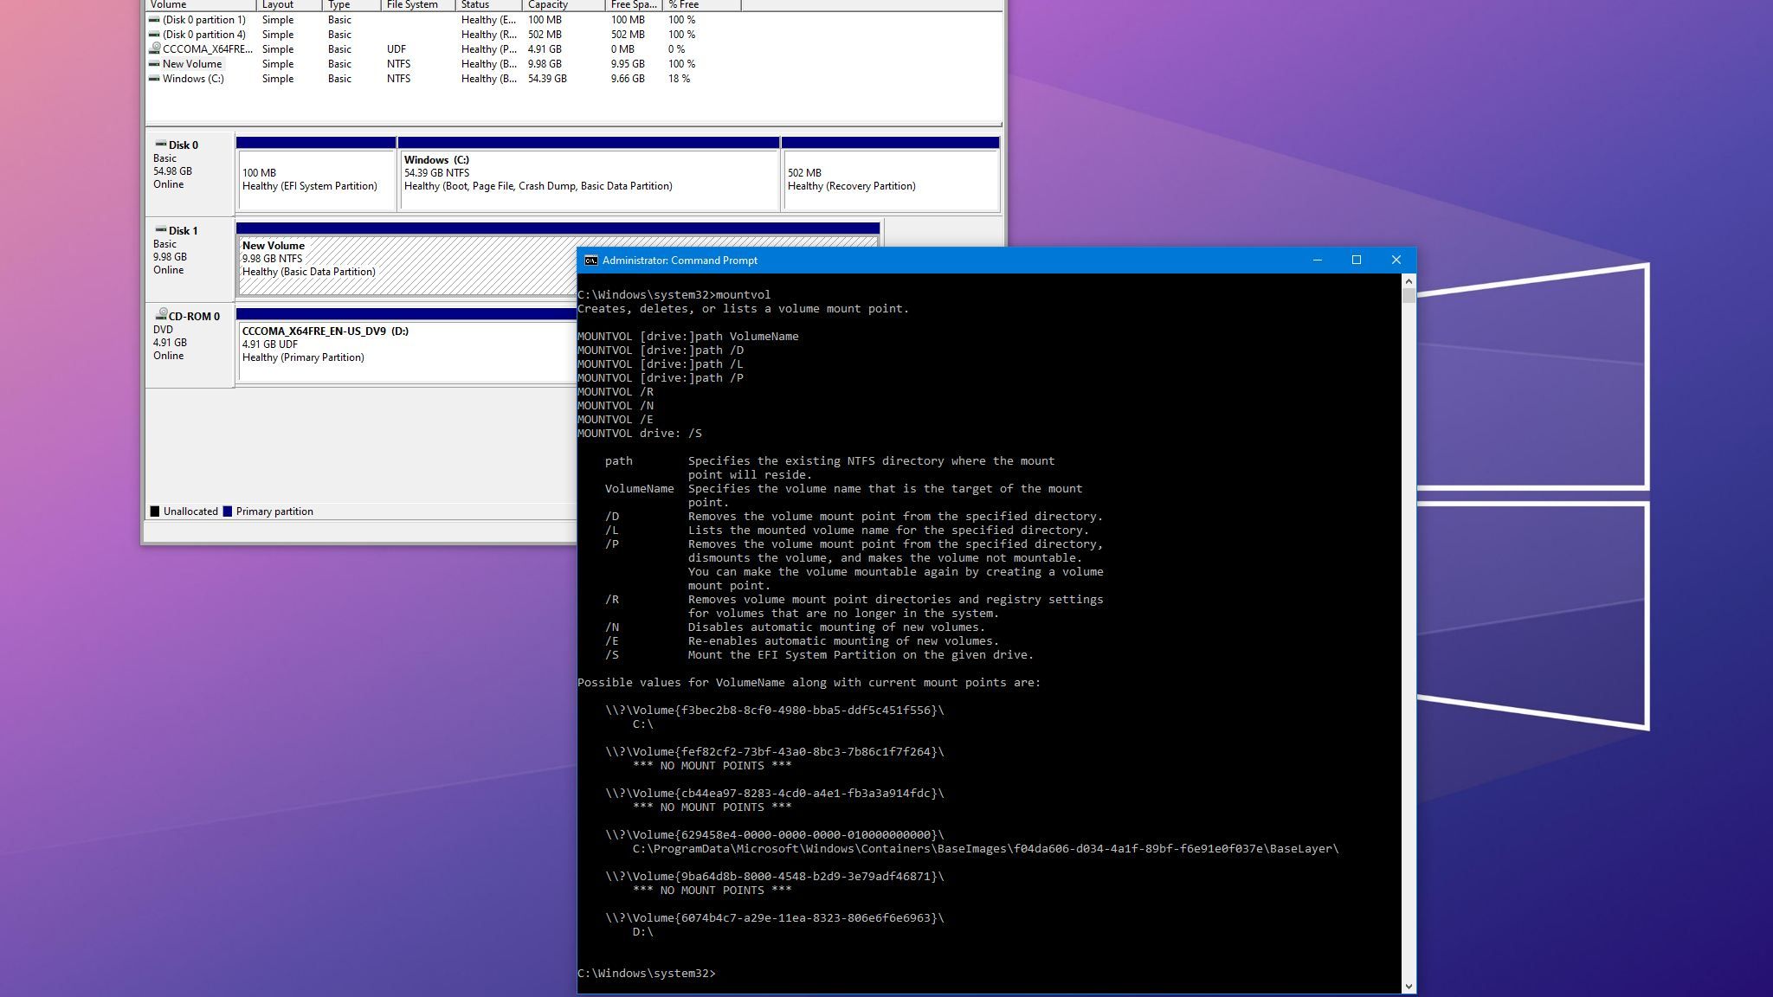Select the 502 MB Recovery Partition block
The image size is (1773, 997).
click(x=890, y=180)
